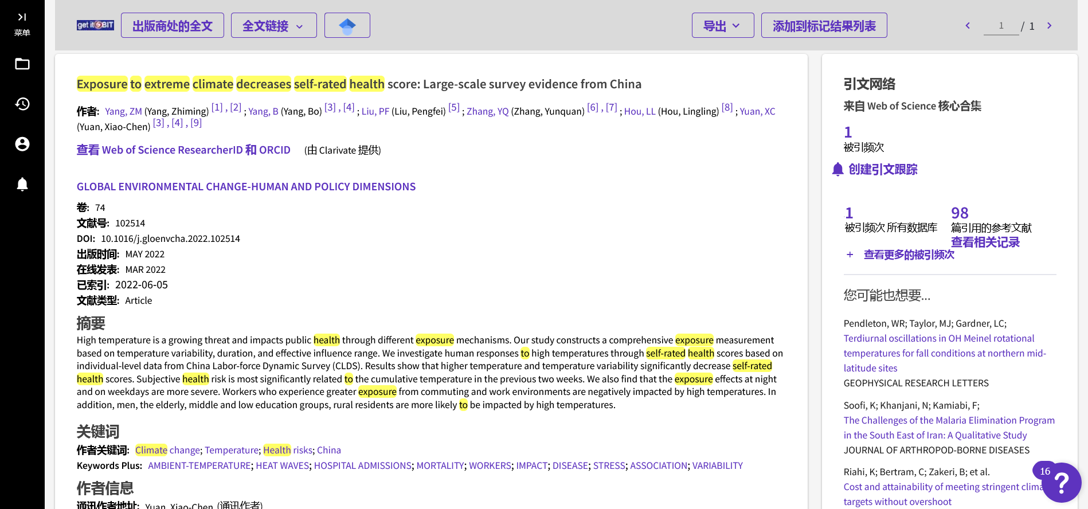Open author Yang, ZM link
Image resolution: width=1088 pixels, height=509 pixels.
123,111
